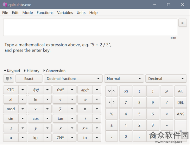
Task: Click the mod button
Action: 11,109
